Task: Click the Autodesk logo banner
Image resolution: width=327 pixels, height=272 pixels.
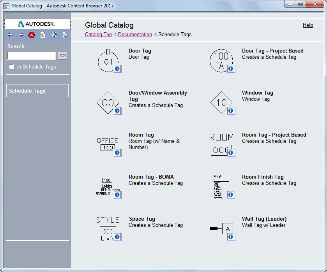Action: pyautogui.click(x=37, y=24)
